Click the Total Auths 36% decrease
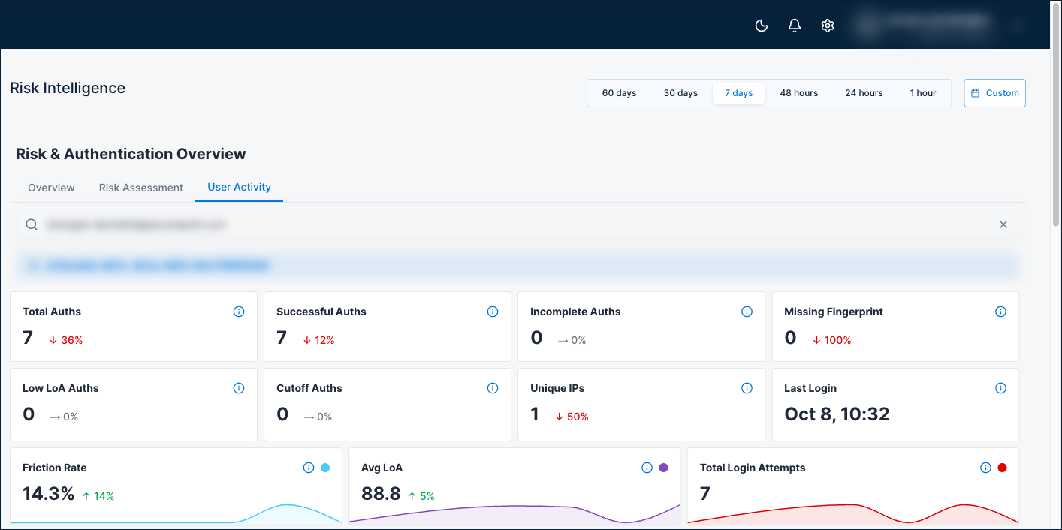The width and height of the screenshot is (1062, 530). click(66, 340)
